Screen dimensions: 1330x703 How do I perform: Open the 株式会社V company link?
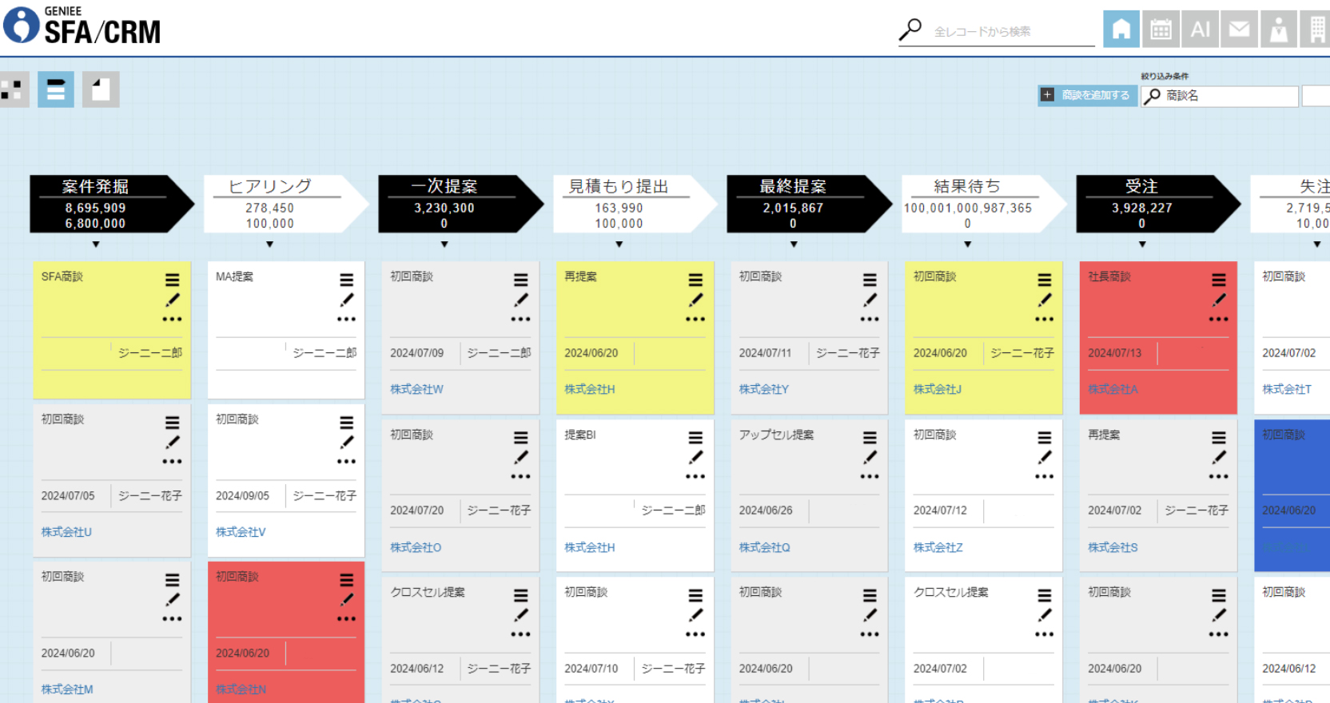pos(241,531)
